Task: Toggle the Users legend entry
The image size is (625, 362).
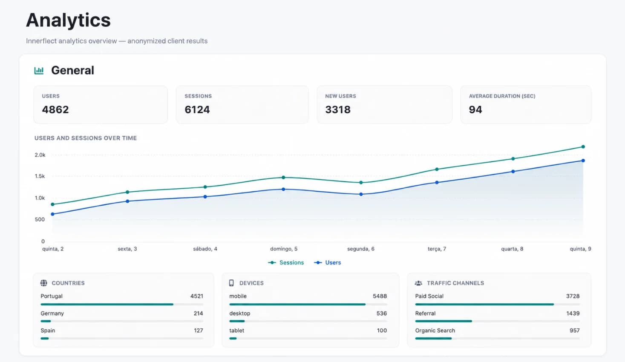Action: 327,262
